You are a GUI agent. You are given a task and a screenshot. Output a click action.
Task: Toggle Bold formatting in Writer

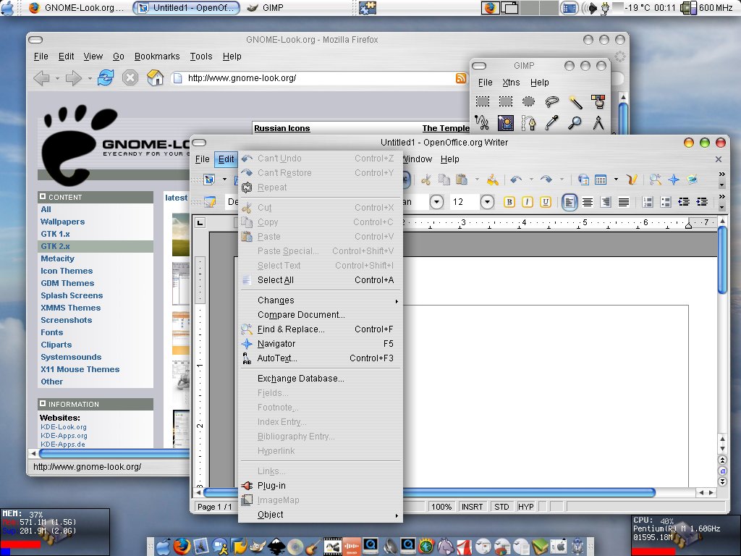coord(509,203)
